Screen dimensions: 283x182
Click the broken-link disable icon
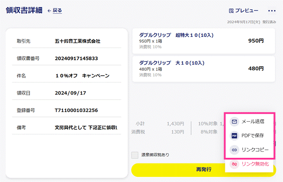click(234, 164)
